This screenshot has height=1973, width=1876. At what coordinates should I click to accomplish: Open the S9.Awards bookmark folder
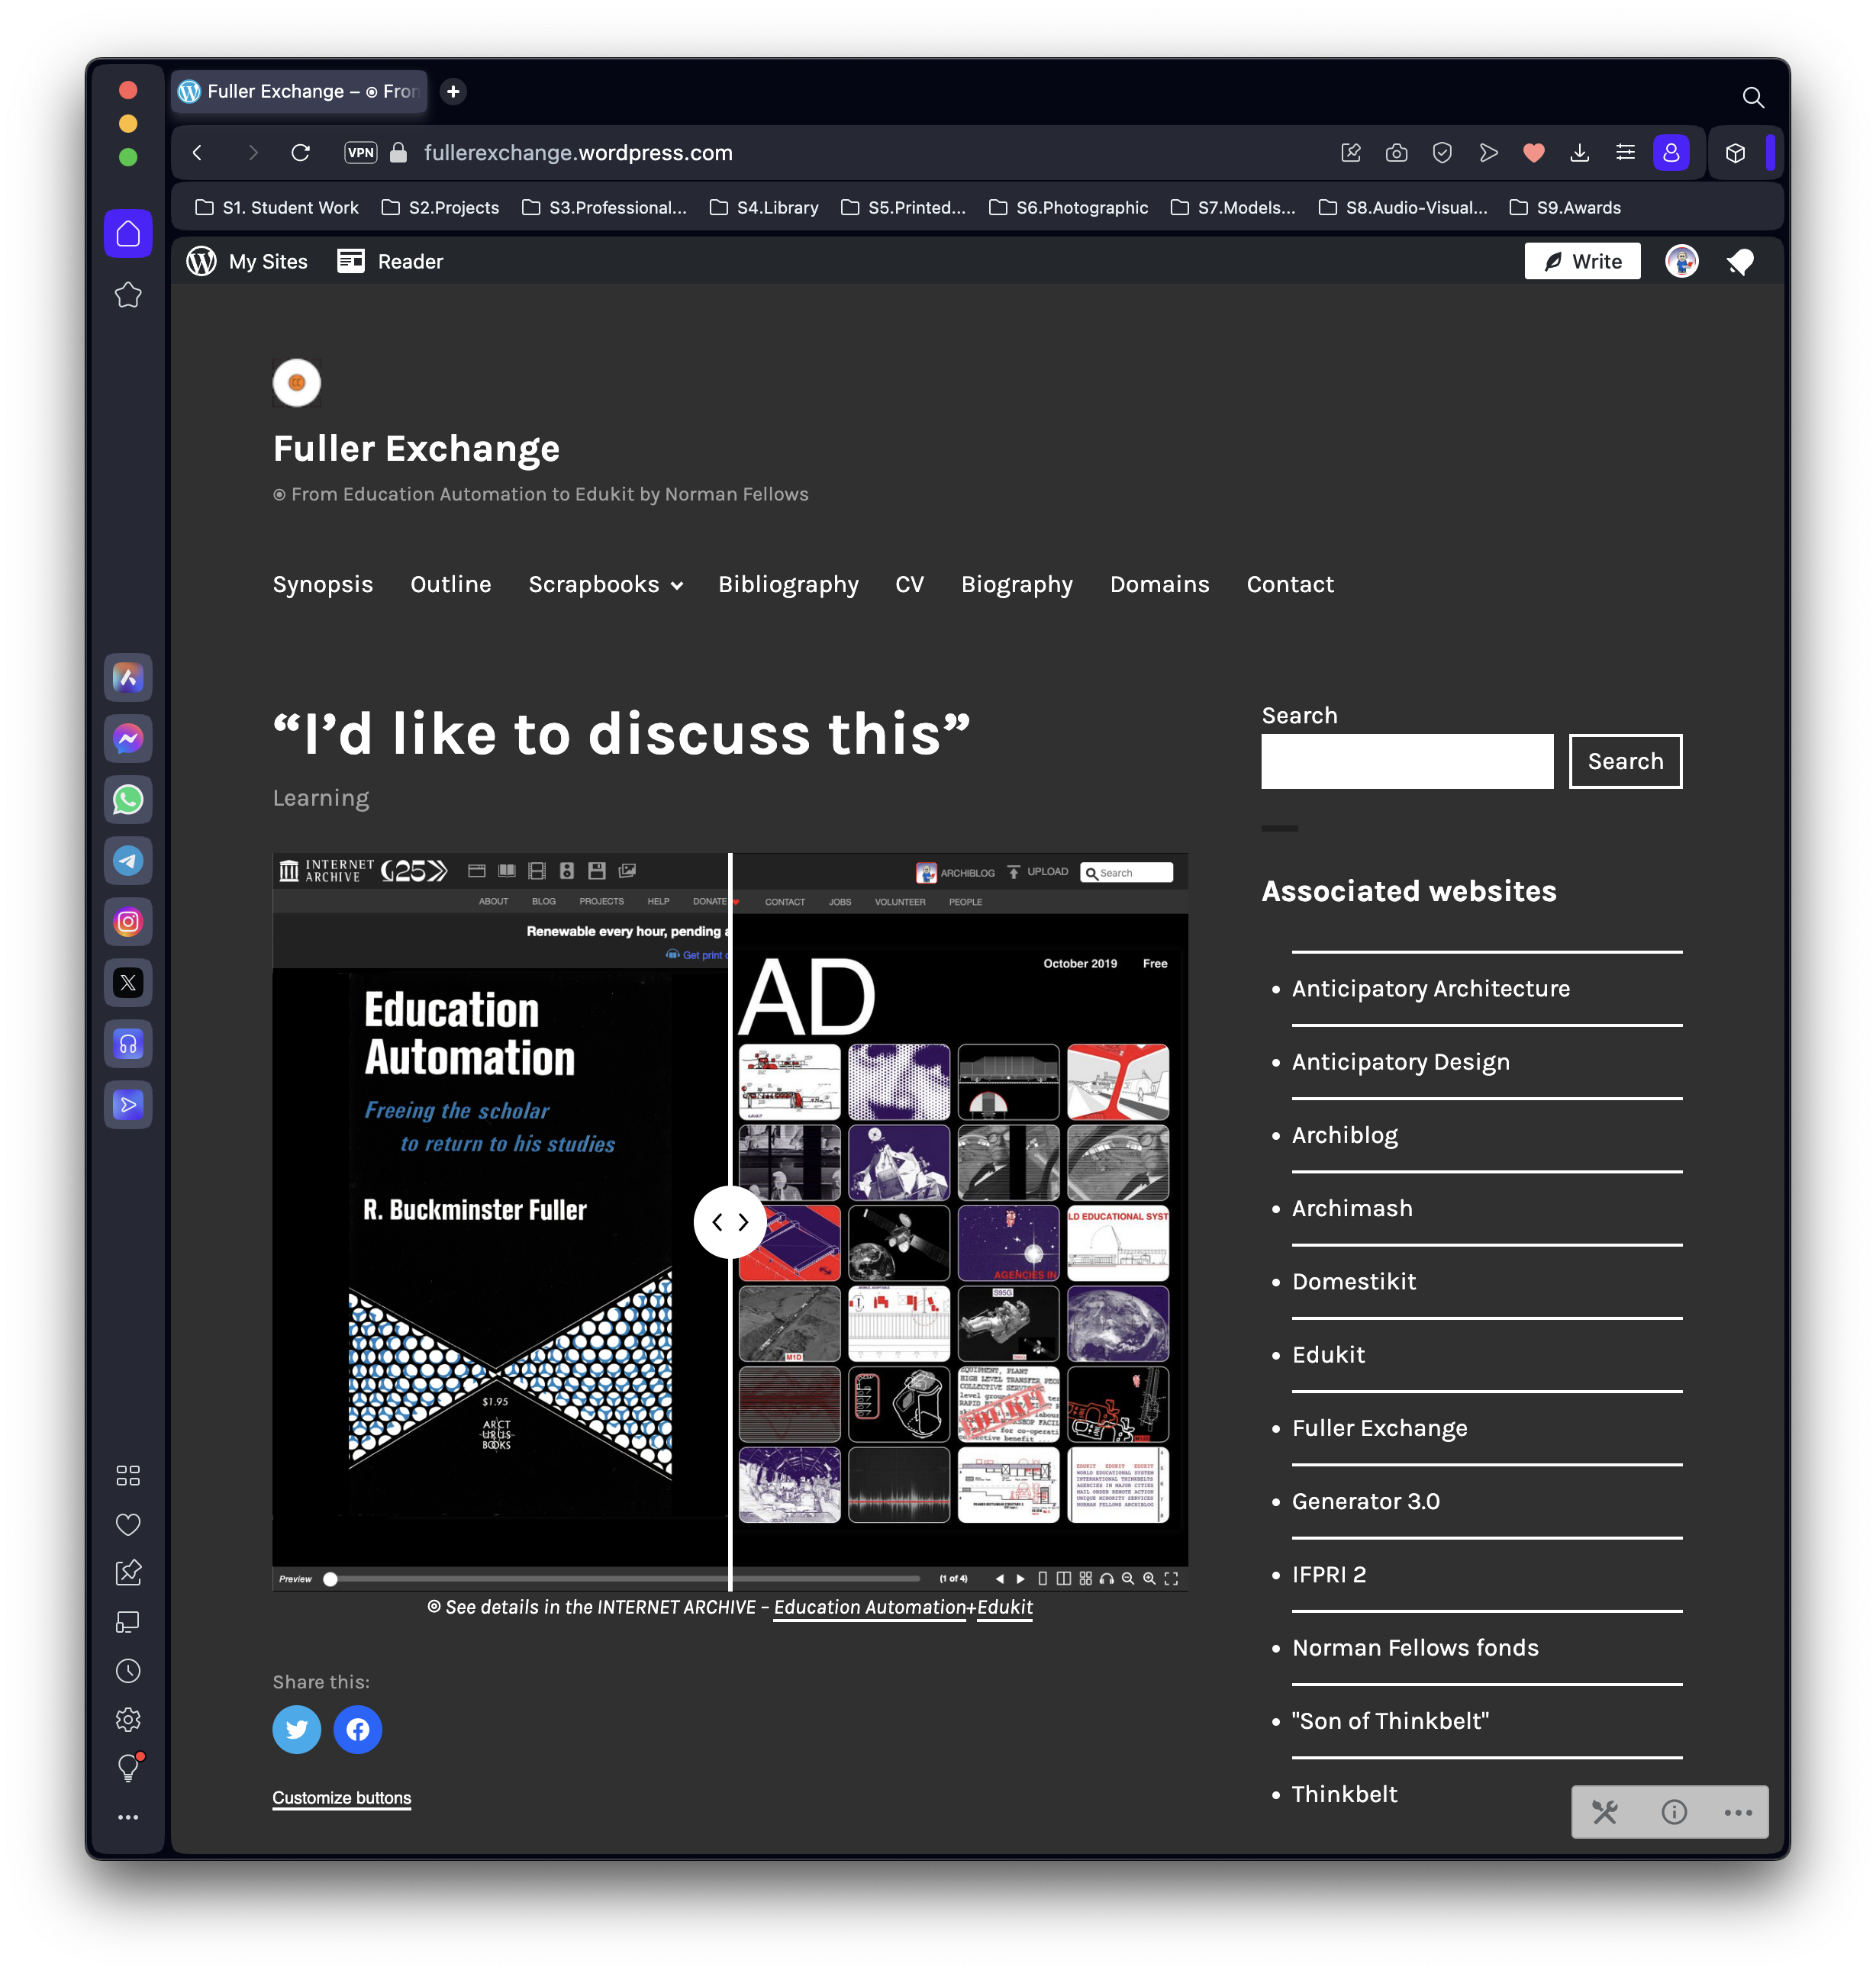point(1566,208)
